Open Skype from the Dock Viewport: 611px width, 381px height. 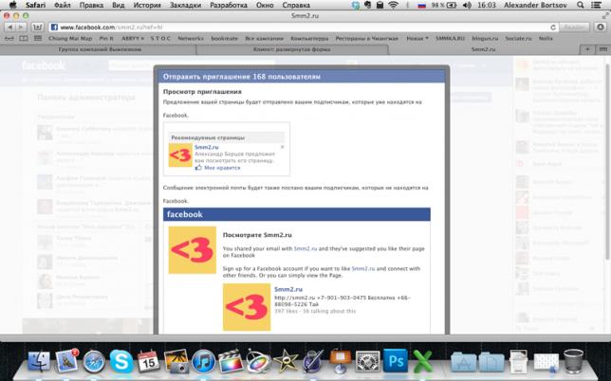(120, 361)
